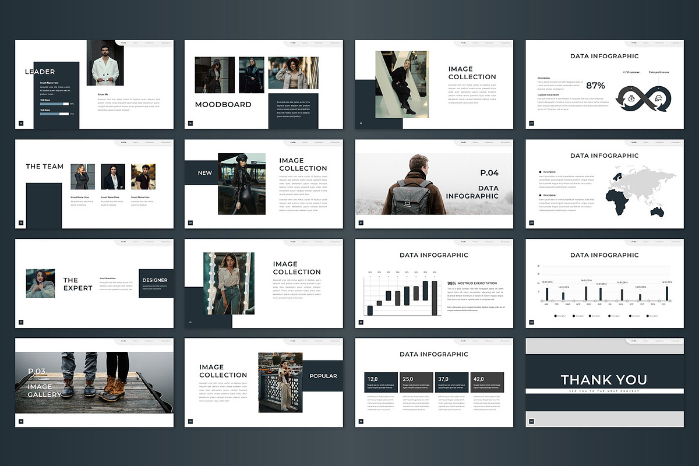699x466 pixels.
Task: Click the photo of the woman by the mirror lights
Action: point(229,283)
